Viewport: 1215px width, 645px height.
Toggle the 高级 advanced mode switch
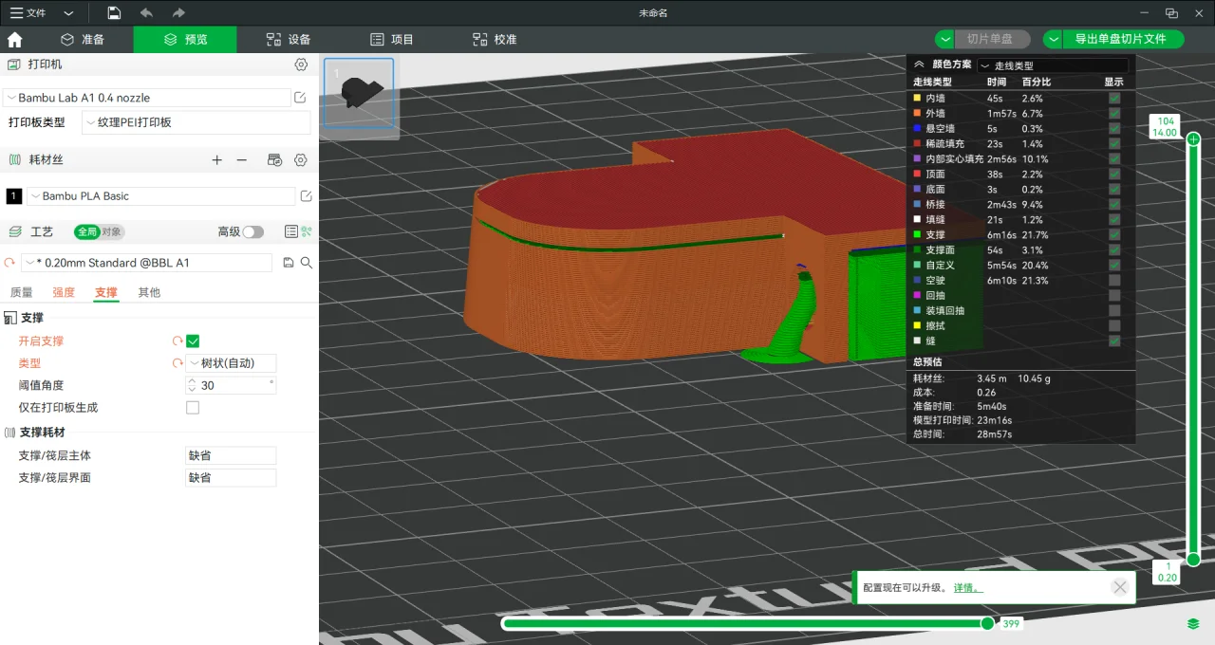(x=252, y=231)
